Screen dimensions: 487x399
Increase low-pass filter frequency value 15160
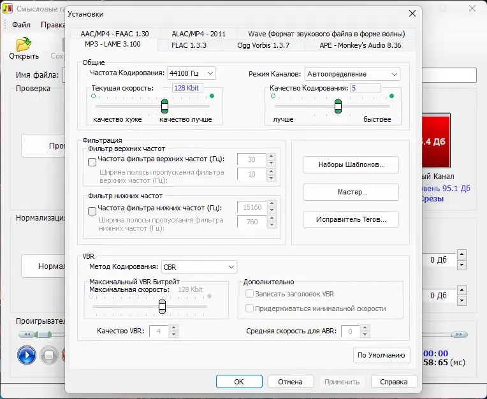click(x=272, y=204)
